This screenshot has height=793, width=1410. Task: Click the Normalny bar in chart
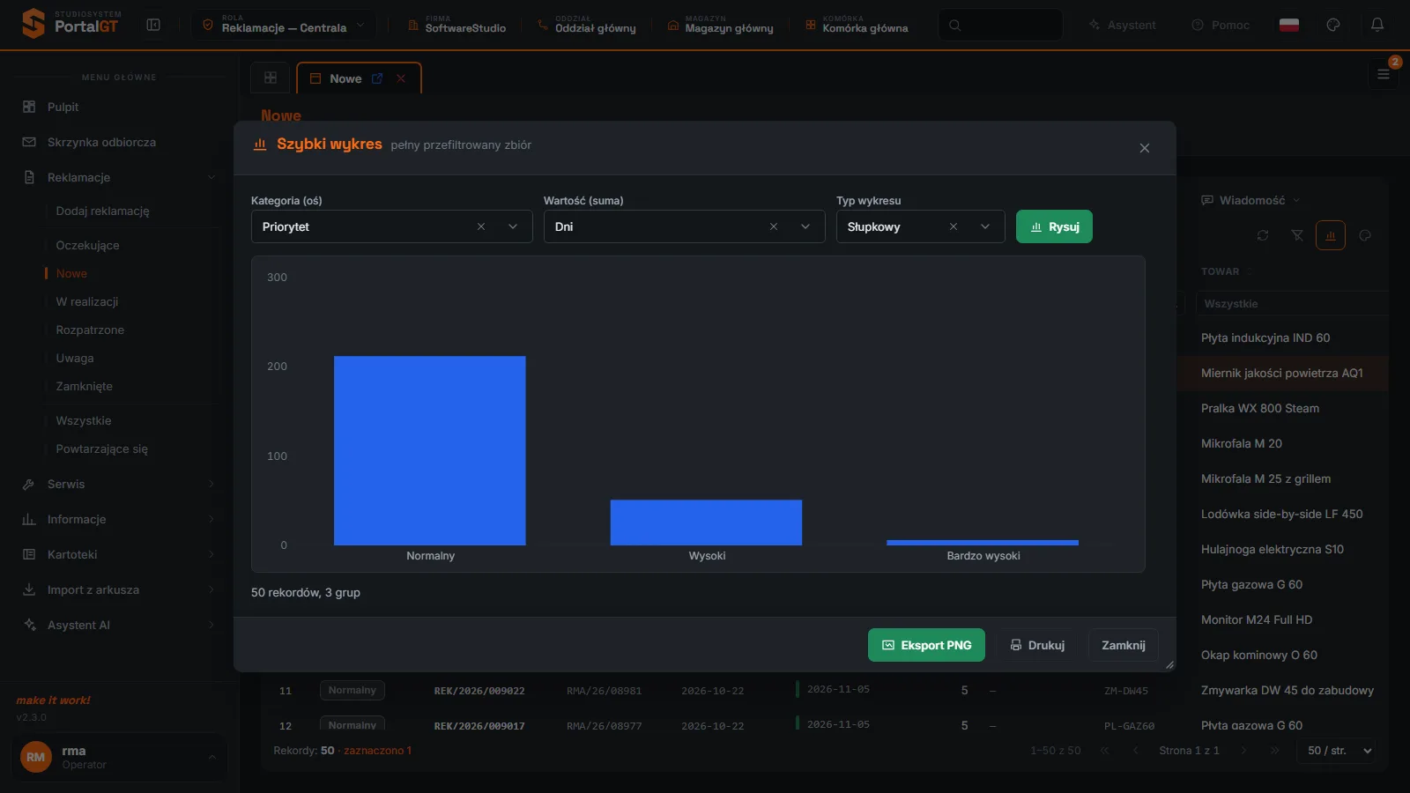pos(430,450)
